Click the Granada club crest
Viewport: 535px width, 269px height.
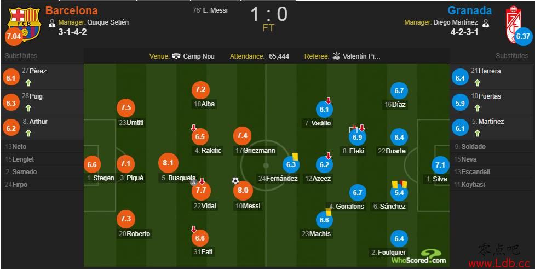click(x=514, y=24)
